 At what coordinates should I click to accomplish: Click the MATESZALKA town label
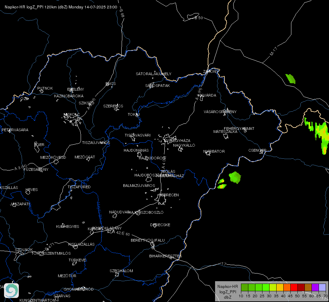pyautogui.click(x=225, y=132)
